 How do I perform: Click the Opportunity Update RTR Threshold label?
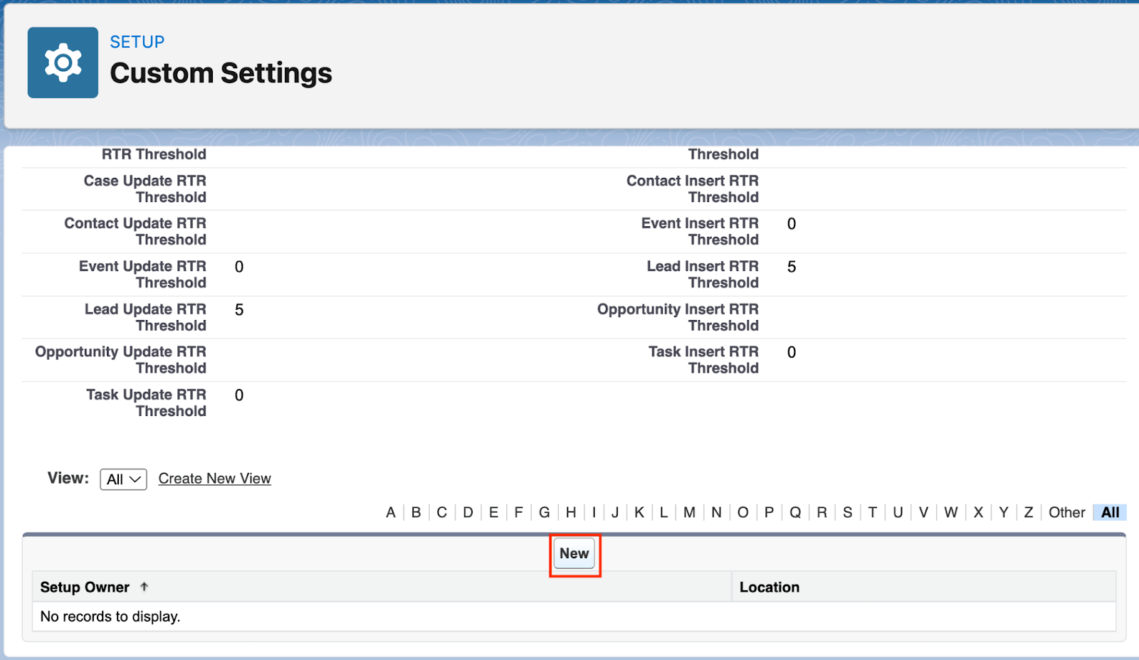[121, 360]
